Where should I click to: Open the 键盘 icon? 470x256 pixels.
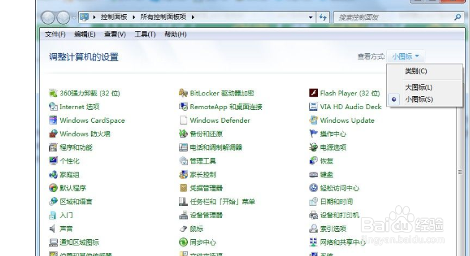click(x=314, y=174)
